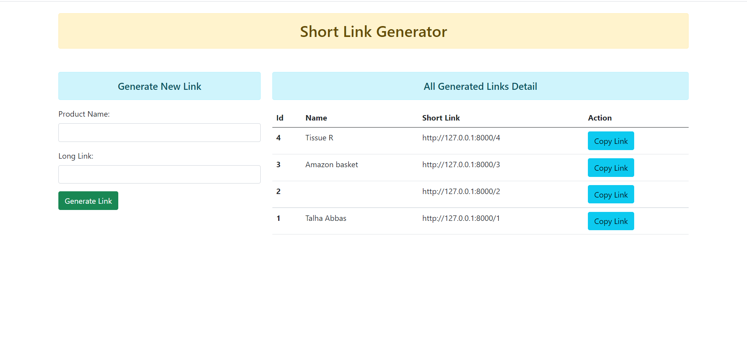Click the All Generated Links Detail header
This screenshot has width=747, height=348.
pyautogui.click(x=480, y=86)
